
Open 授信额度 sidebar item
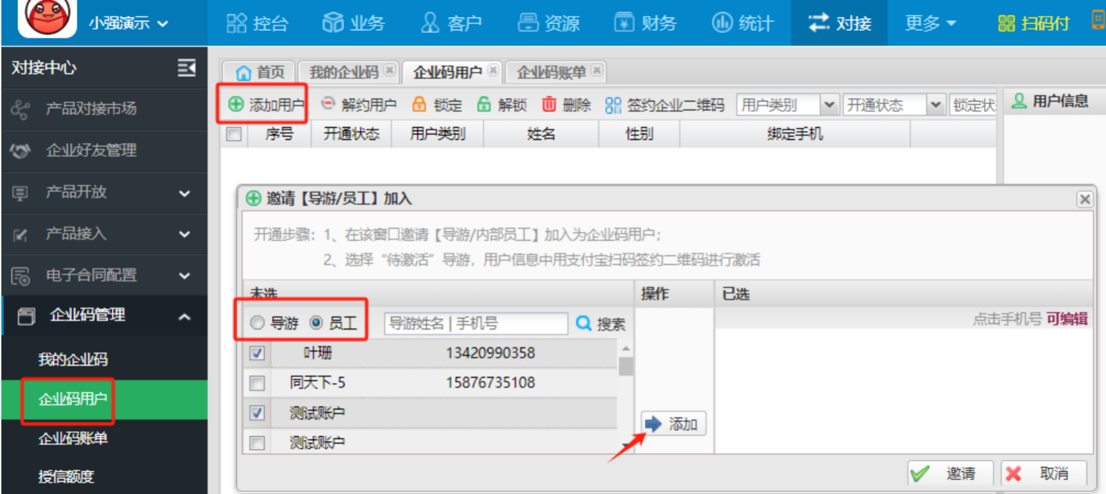point(66,477)
